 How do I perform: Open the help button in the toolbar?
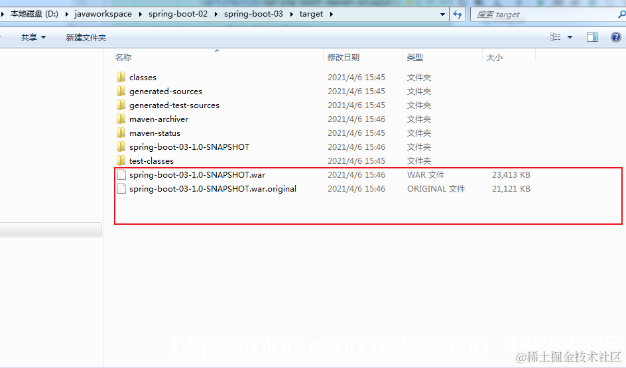615,37
